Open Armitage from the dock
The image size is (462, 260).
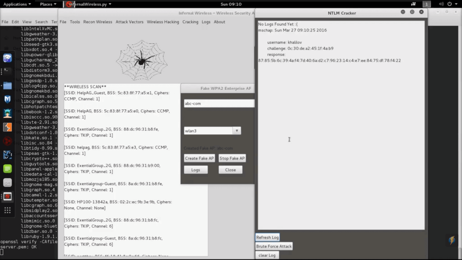point(8,113)
